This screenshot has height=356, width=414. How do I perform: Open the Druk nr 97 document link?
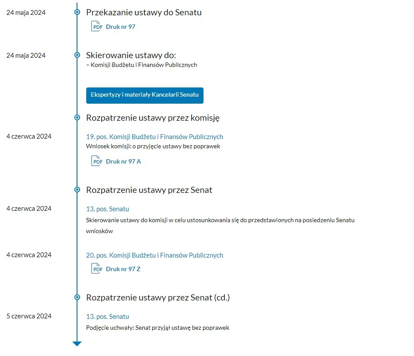point(120,27)
